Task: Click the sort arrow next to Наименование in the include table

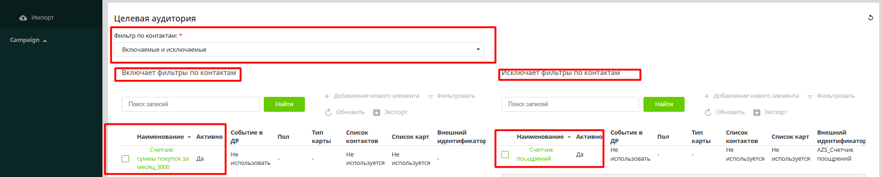Action: (x=189, y=137)
